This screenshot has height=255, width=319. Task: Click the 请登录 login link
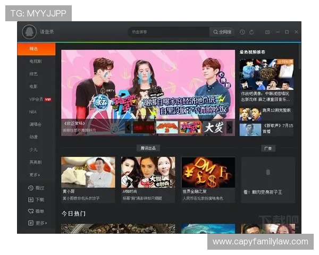point(47,32)
